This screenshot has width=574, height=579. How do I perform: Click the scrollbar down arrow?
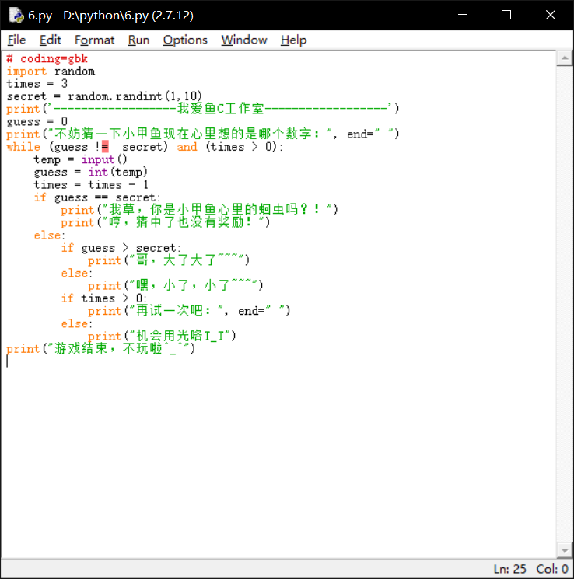tap(564, 550)
